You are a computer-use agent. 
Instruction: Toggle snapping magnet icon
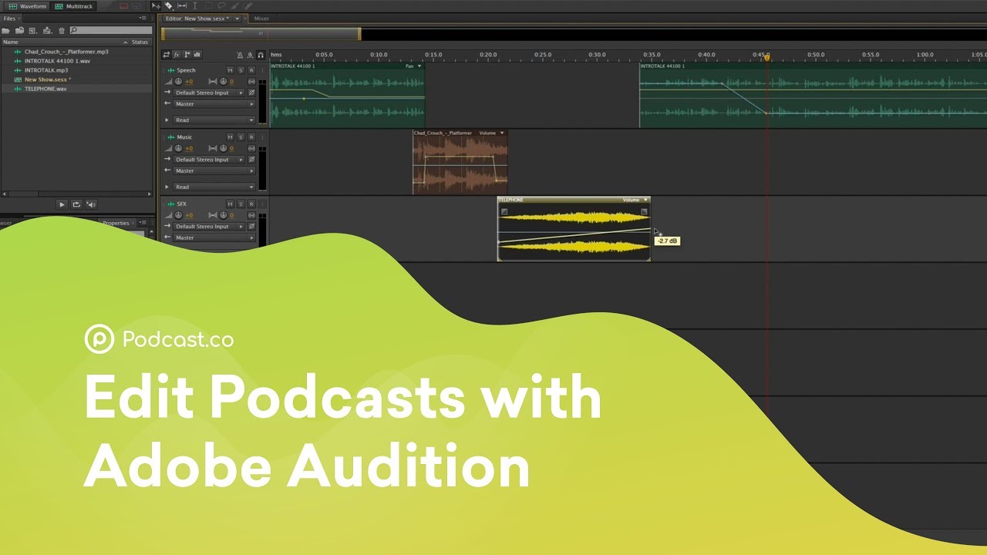click(261, 55)
